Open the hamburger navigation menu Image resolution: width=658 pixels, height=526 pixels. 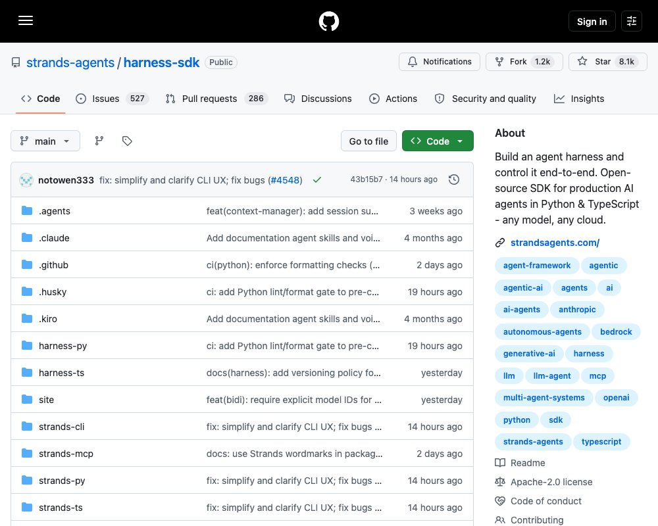pos(26,20)
